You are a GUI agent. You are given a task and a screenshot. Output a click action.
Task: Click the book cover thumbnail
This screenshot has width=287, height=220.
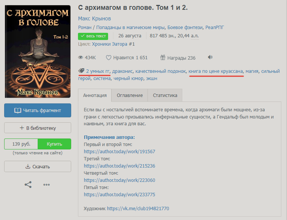(x=38, y=52)
